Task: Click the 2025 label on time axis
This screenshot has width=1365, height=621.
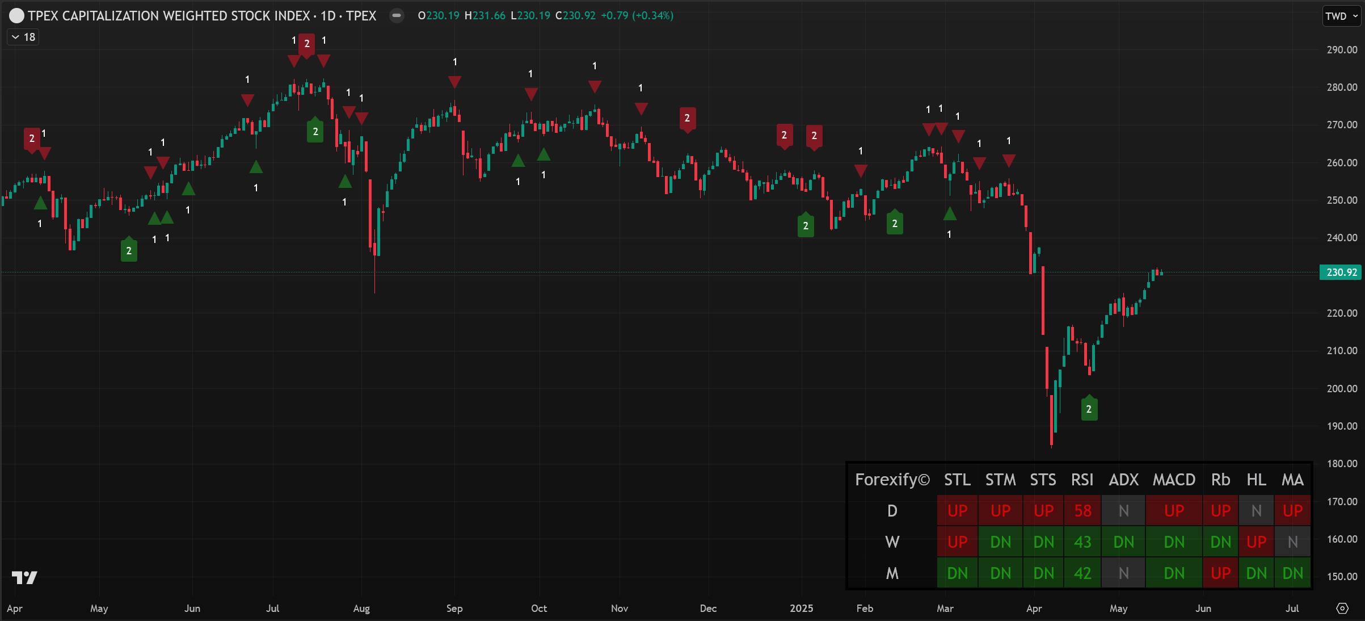Action: tap(801, 609)
